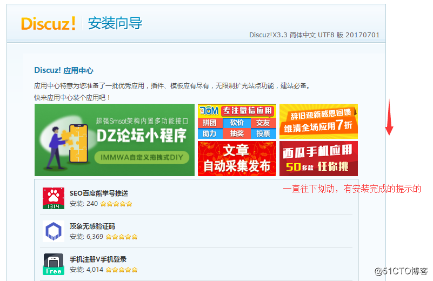The width and height of the screenshot is (433, 281).
Task: Open the DZ论坛小程序 green banner
Action: tap(115, 140)
